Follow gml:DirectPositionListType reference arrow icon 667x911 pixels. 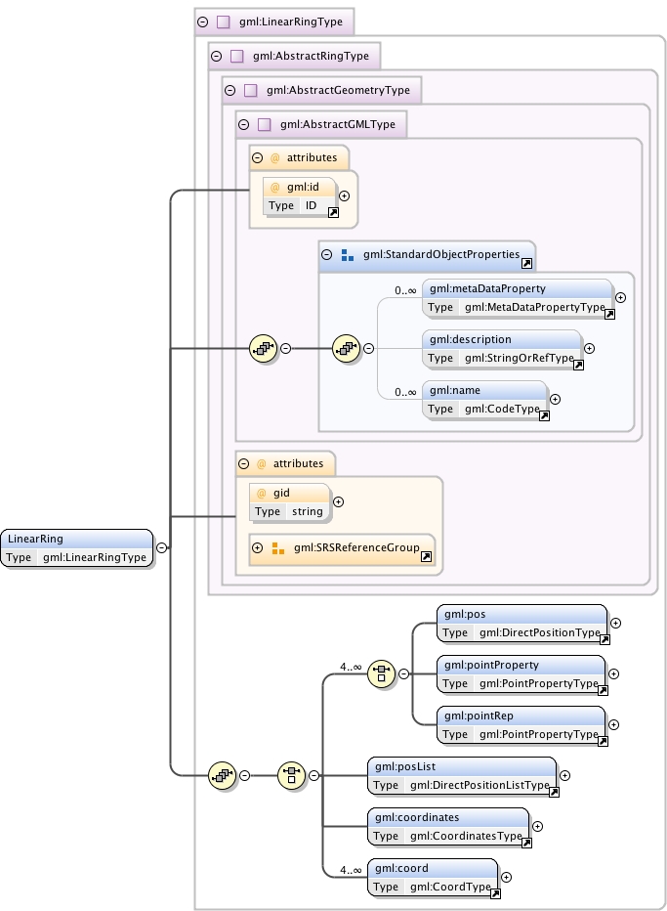click(x=554, y=793)
